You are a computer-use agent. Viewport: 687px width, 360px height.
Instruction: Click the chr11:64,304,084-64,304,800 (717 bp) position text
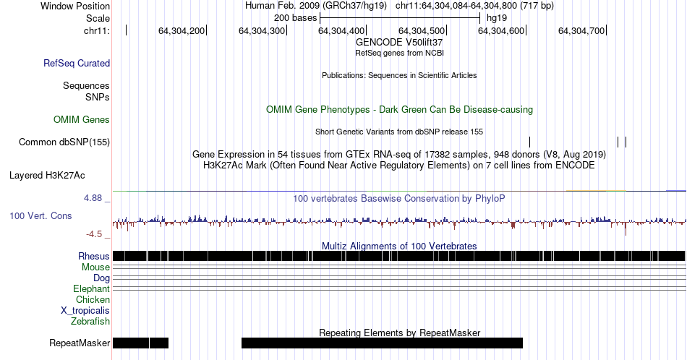click(474, 6)
